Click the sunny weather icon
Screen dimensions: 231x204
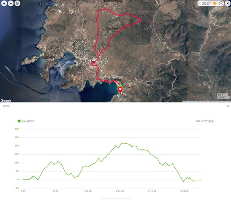click(215, 3)
